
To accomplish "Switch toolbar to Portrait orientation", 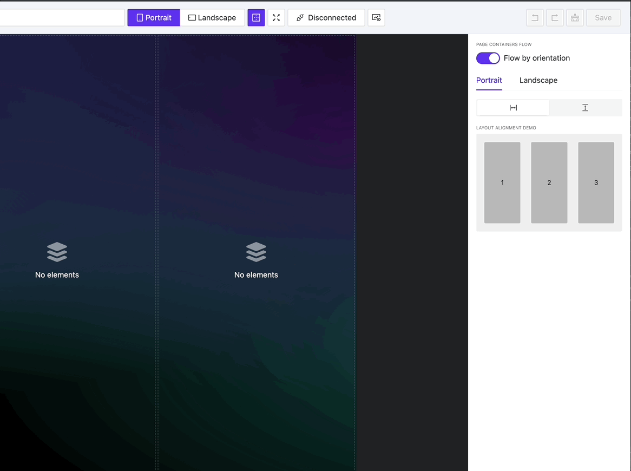I will [x=154, y=18].
